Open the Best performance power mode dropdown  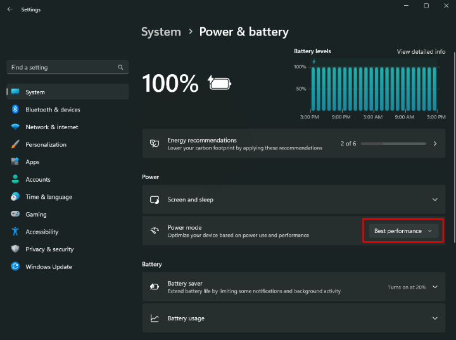(x=403, y=231)
